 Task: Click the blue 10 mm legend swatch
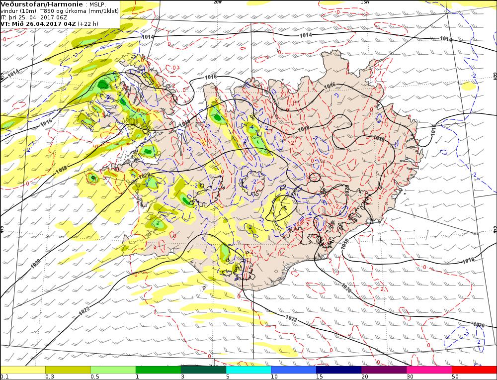tap(294, 370)
